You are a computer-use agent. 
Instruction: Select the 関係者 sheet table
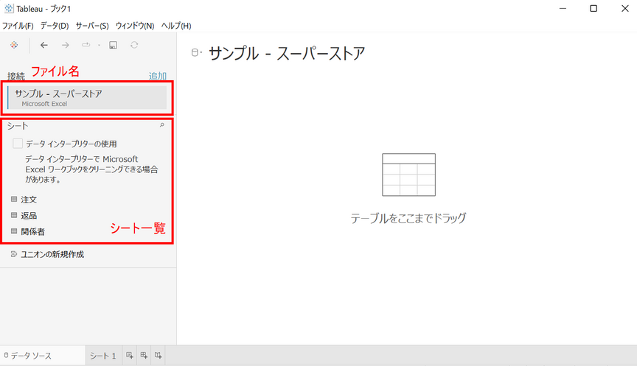[x=32, y=232]
